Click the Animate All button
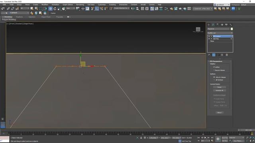The width and height of the screenshot is (255, 143). pos(220,91)
